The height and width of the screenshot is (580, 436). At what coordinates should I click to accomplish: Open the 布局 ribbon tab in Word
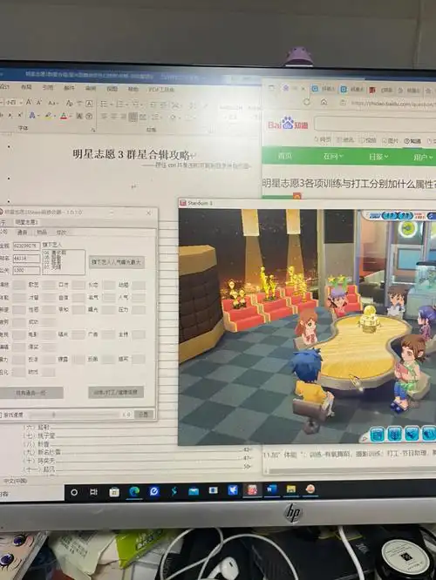[26, 87]
